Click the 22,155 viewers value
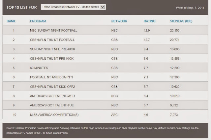211x140 pixels. click(x=175, y=31)
